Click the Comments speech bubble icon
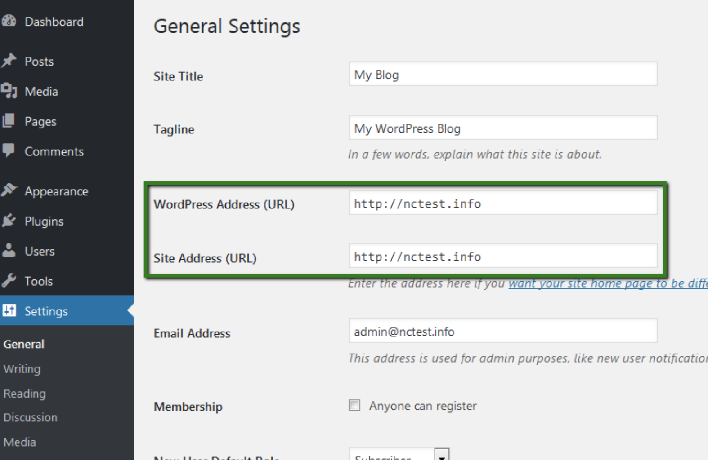The height and width of the screenshot is (460, 708). (9, 150)
